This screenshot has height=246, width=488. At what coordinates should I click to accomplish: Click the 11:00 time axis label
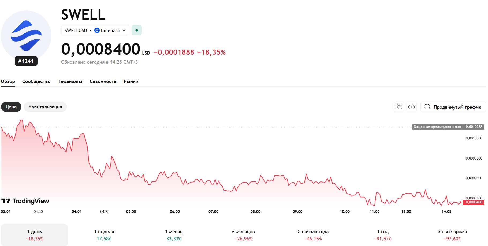(x=375, y=211)
